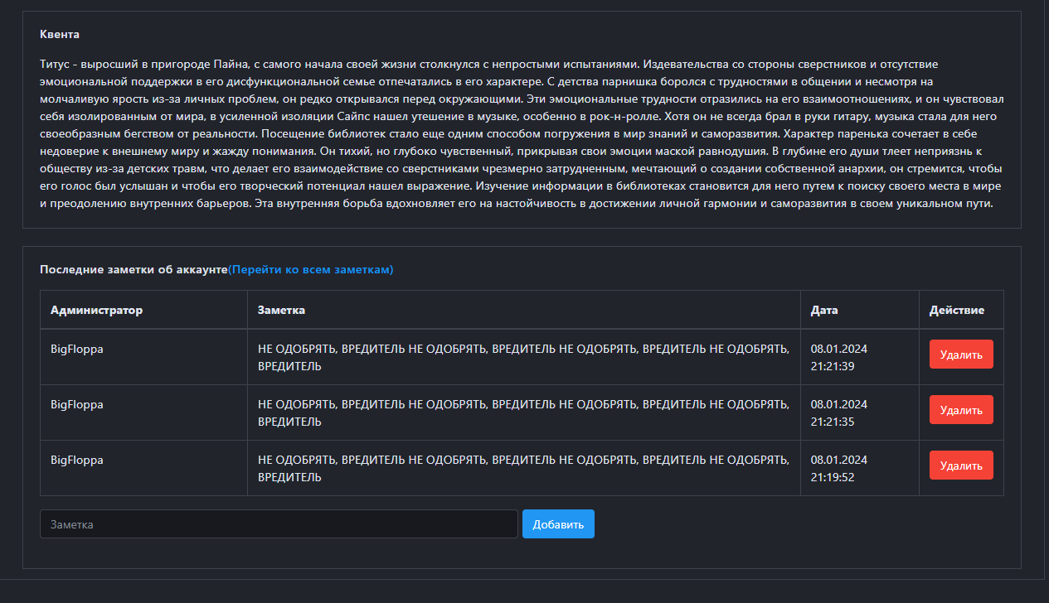Click the date 08.01.2024 21:21:35 cell
Image resolution: width=1049 pixels, height=603 pixels.
(838, 412)
